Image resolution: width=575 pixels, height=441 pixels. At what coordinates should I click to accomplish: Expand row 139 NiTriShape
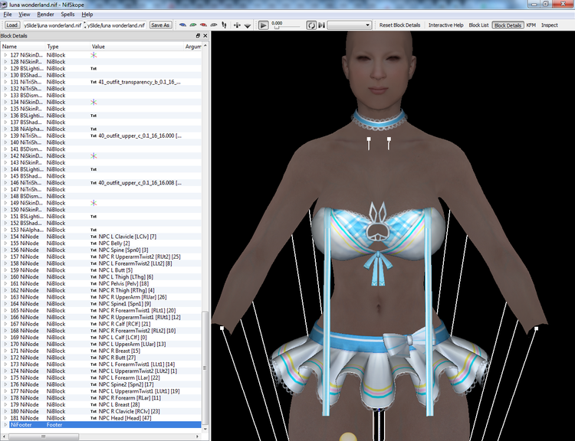click(x=5, y=136)
